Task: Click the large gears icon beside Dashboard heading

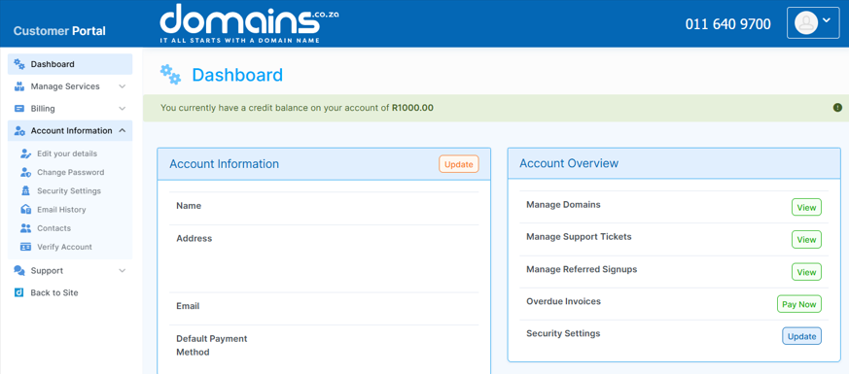Action: tap(170, 75)
